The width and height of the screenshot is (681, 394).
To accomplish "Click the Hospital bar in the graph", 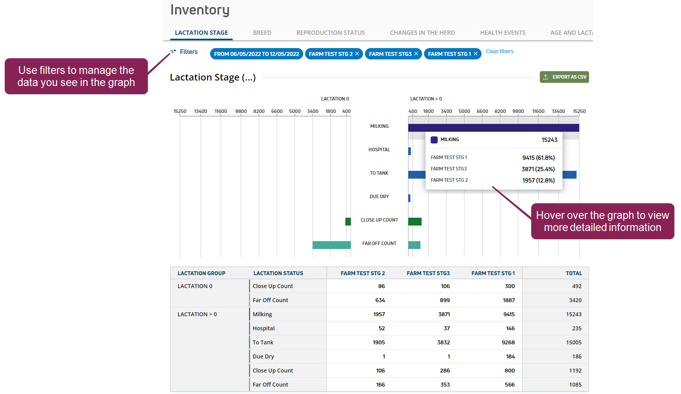I will 410,151.
